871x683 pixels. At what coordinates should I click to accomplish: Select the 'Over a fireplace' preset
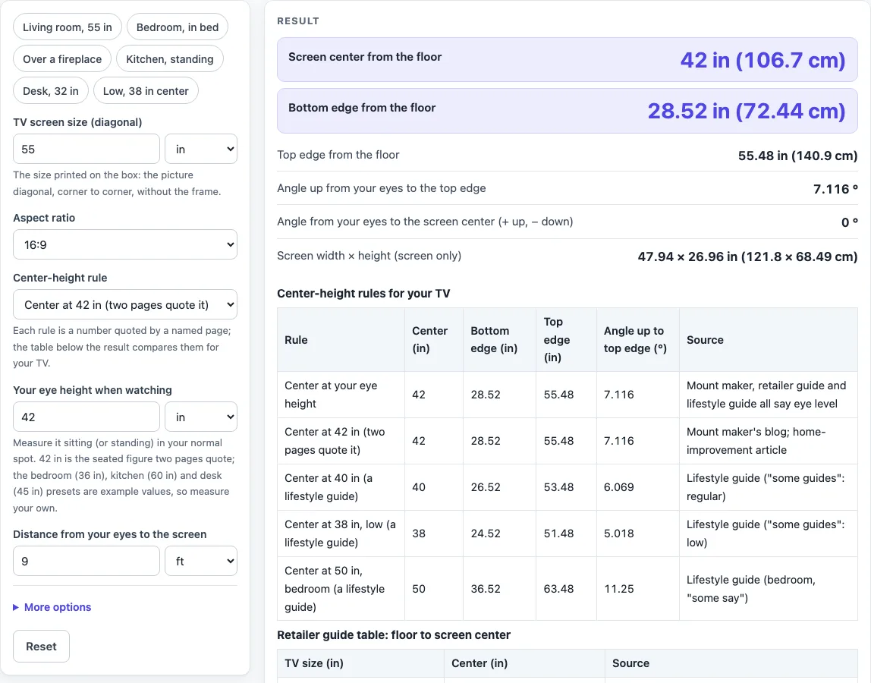(x=62, y=59)
